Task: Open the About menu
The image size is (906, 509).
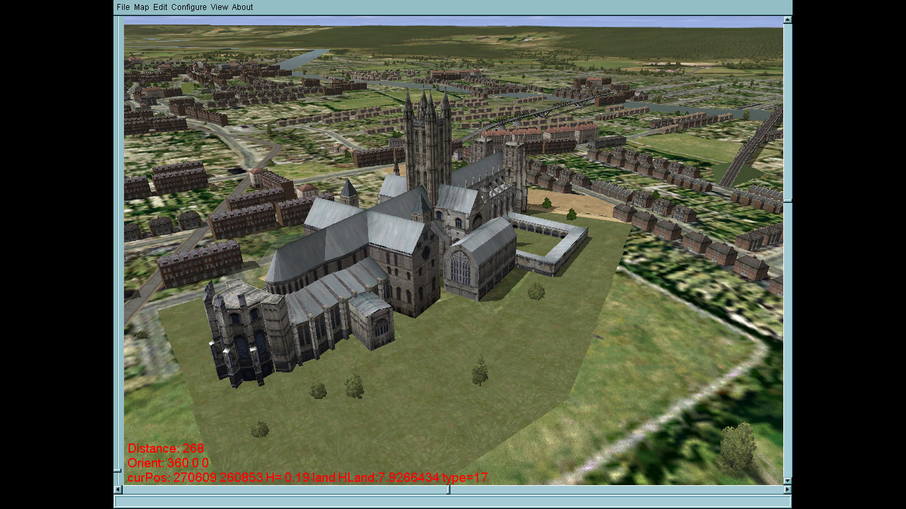Action: (x=242, y=7)
